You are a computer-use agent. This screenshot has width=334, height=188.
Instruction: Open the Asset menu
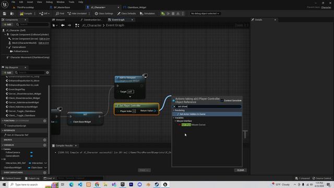pyautogui.click(x=30, y=2)
